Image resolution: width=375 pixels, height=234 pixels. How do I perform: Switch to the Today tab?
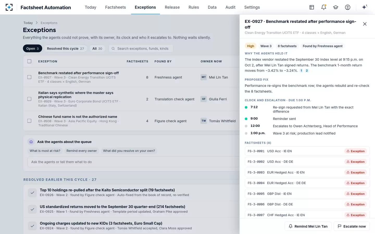pyautogui.click(x=90, y=7)
